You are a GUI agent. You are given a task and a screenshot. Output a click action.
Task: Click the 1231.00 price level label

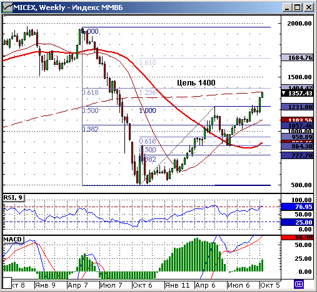[x=297, y=107]
